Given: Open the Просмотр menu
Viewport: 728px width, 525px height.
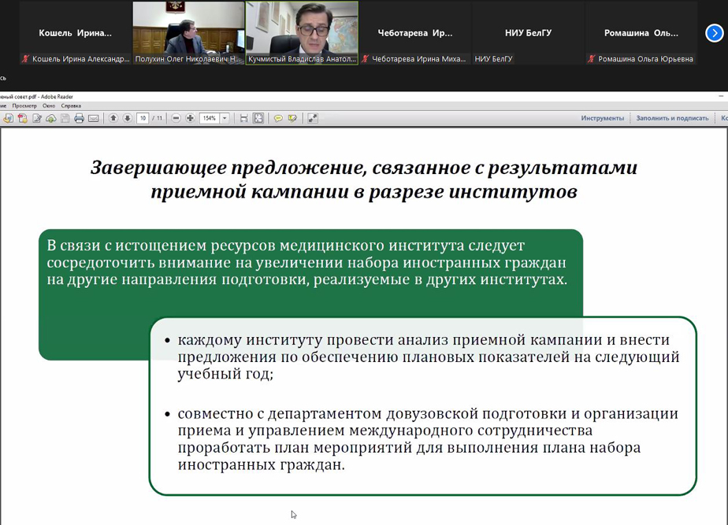Looking at the screenshot, I should point(24,105).
